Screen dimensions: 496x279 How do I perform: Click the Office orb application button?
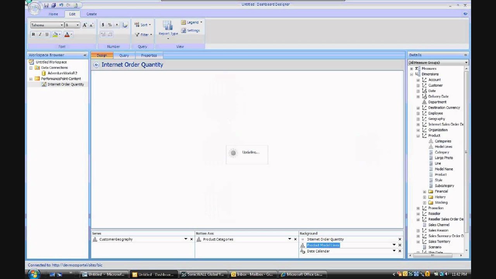pyautogui.click(x=34, y=8)
